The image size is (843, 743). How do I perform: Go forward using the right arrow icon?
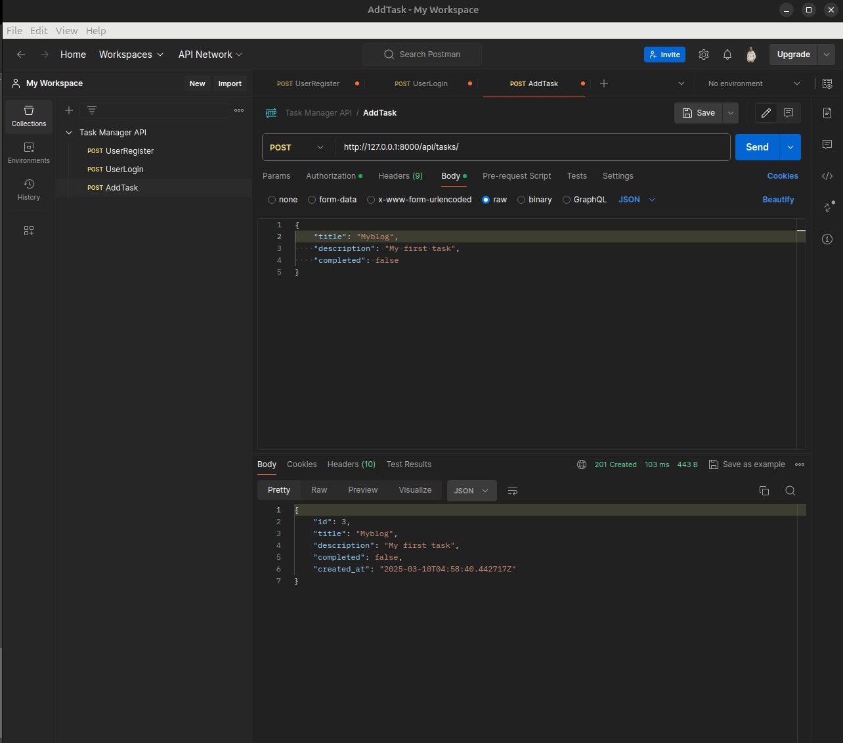45,55
